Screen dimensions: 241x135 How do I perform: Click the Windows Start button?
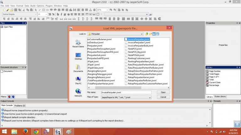click(4, 132)
